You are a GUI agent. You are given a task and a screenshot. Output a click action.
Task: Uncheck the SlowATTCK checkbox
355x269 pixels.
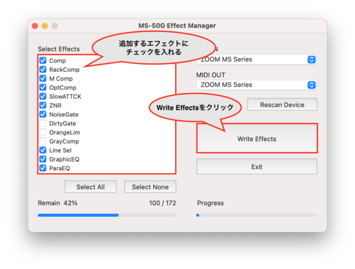point(43,96)
